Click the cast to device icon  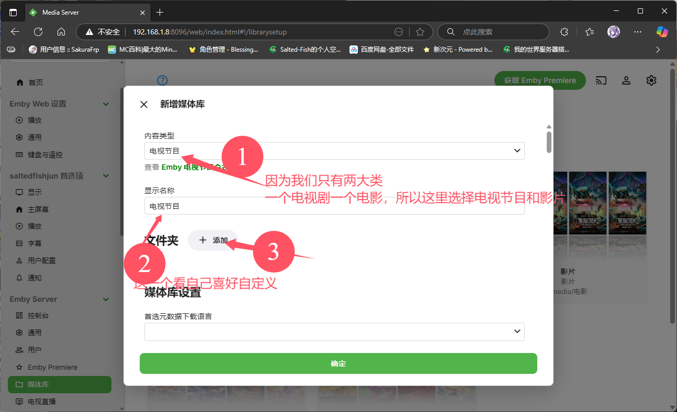coord(601,80)
